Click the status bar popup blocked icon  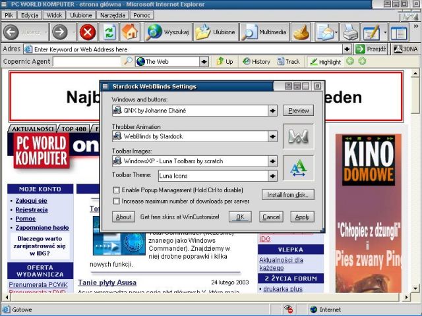289,309
